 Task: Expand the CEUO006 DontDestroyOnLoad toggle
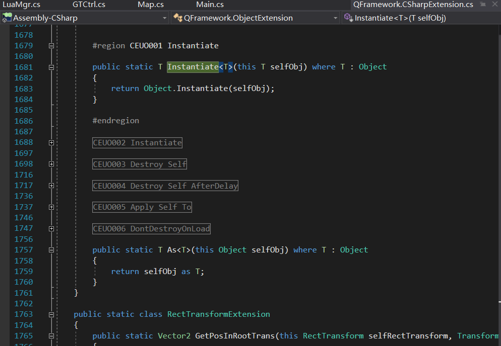pyautogui.click(x=51, y=229)
